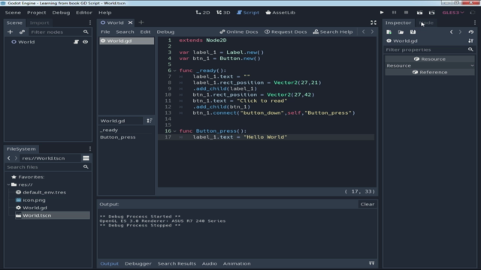Select World.gd in script list

tap(126, 40)
